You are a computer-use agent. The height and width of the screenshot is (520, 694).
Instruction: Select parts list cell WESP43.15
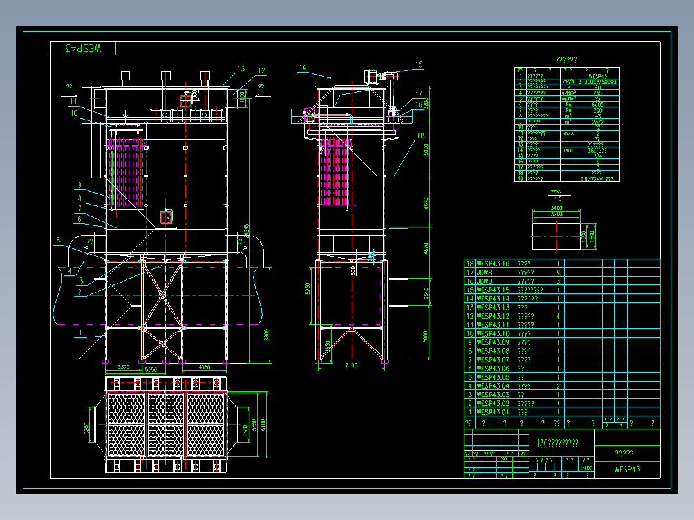[492, 290]
